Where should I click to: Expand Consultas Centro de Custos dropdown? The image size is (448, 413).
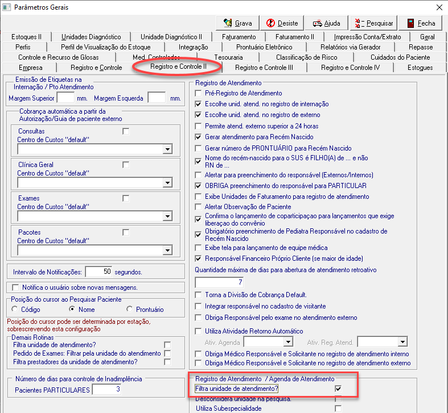click(x=167, y=149)
